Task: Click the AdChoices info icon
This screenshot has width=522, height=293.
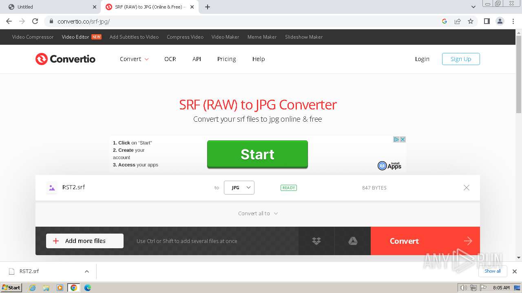Action: [396, 139]
